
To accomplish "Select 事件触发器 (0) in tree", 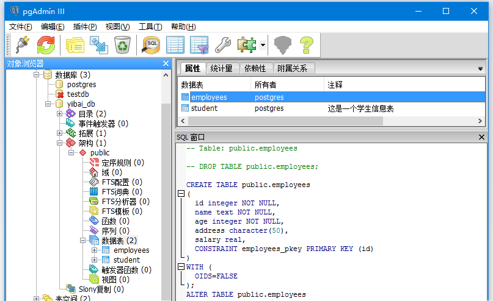I will coord(103,124).
